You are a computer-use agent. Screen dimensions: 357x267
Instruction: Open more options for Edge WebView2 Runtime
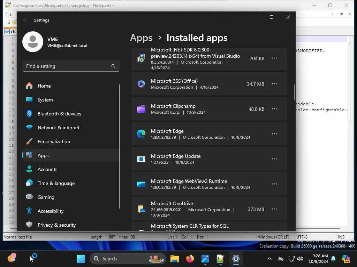pyautogui.click(x=274, y=184)
